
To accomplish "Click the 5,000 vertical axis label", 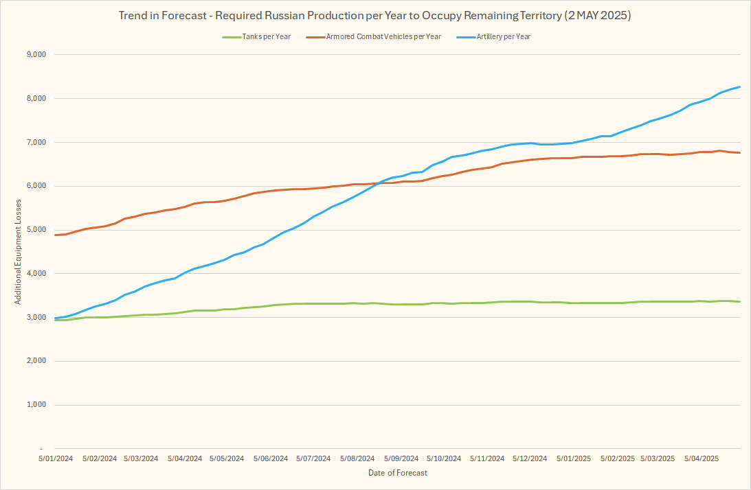I will (x=34, y=230).
